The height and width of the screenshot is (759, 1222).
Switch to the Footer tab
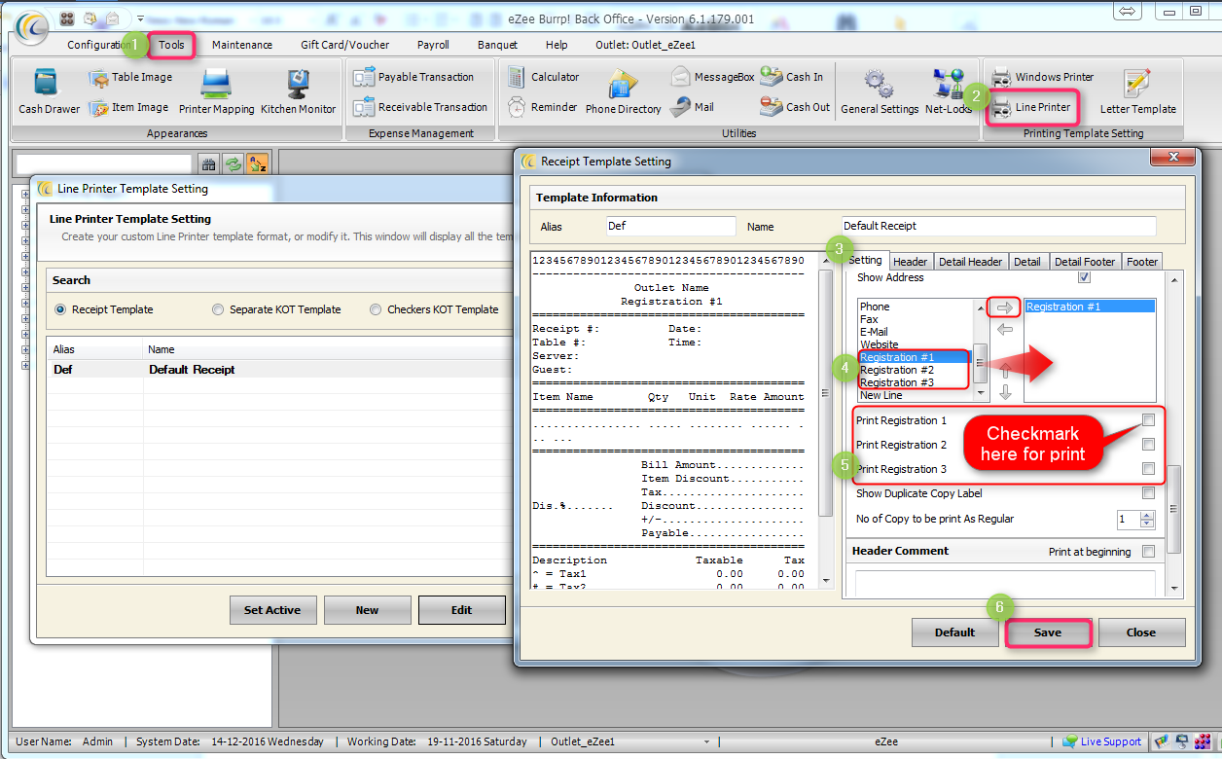(1142, 262)
